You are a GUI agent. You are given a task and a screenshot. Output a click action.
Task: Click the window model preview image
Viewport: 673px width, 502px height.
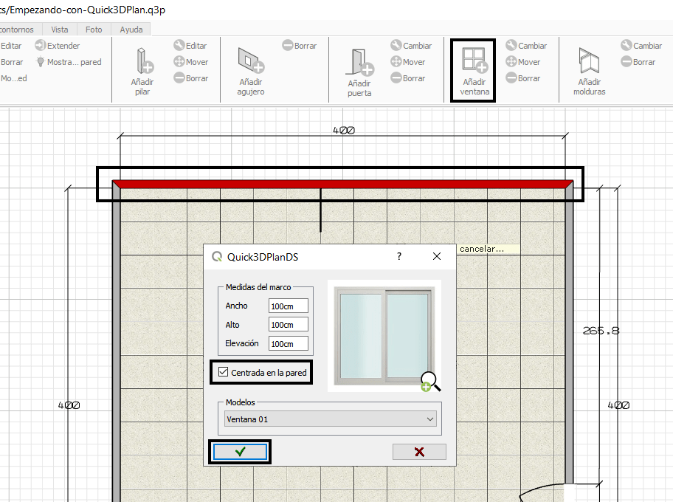click(384, 336)
